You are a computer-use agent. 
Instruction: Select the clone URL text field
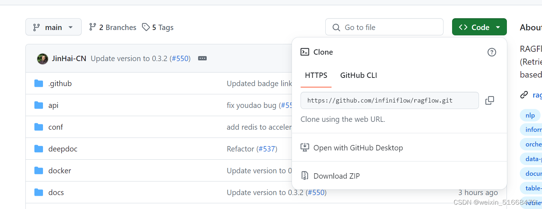click(x=390, y=100)
